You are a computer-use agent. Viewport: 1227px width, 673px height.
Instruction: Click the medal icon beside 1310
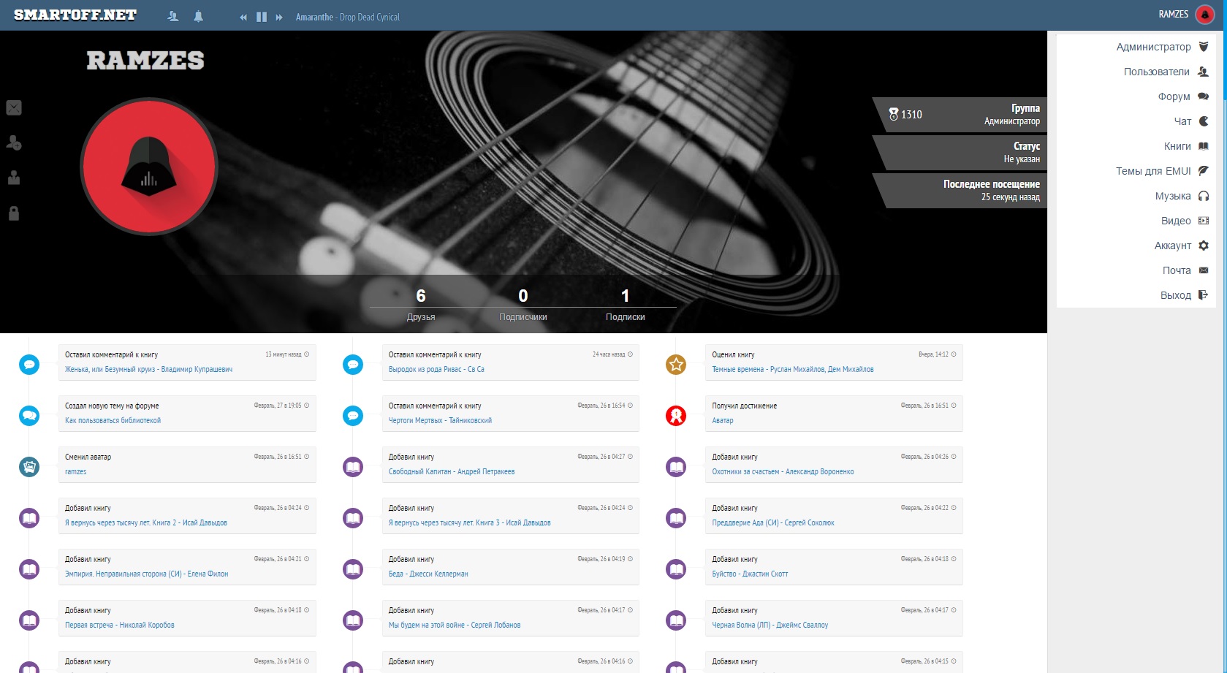point(893,115)
